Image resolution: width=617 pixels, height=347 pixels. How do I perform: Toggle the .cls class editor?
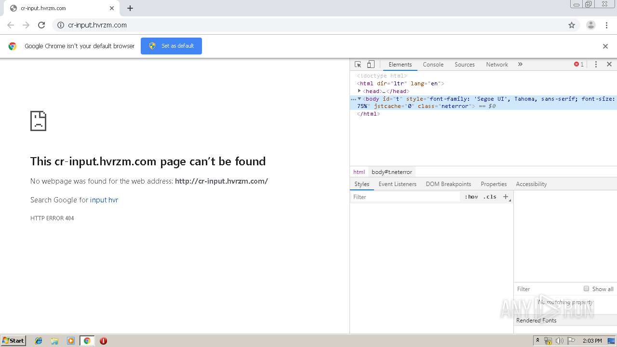(490, 197)
